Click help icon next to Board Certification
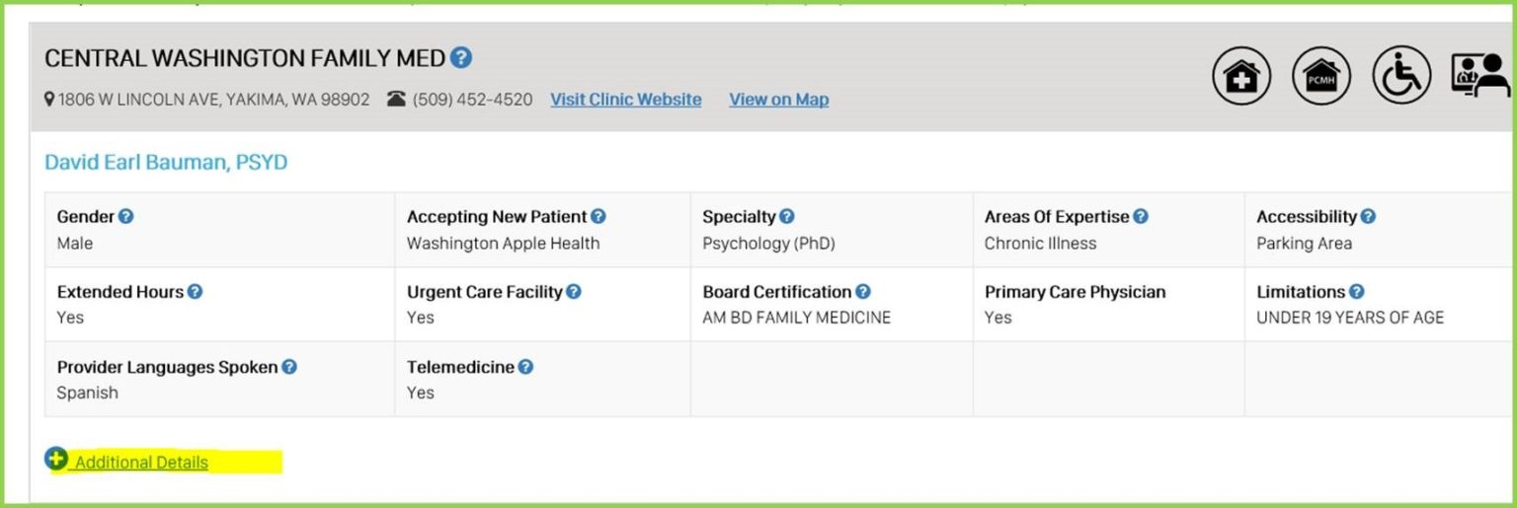The width and height of the screenshot is (1517, 508). point(863,292)
